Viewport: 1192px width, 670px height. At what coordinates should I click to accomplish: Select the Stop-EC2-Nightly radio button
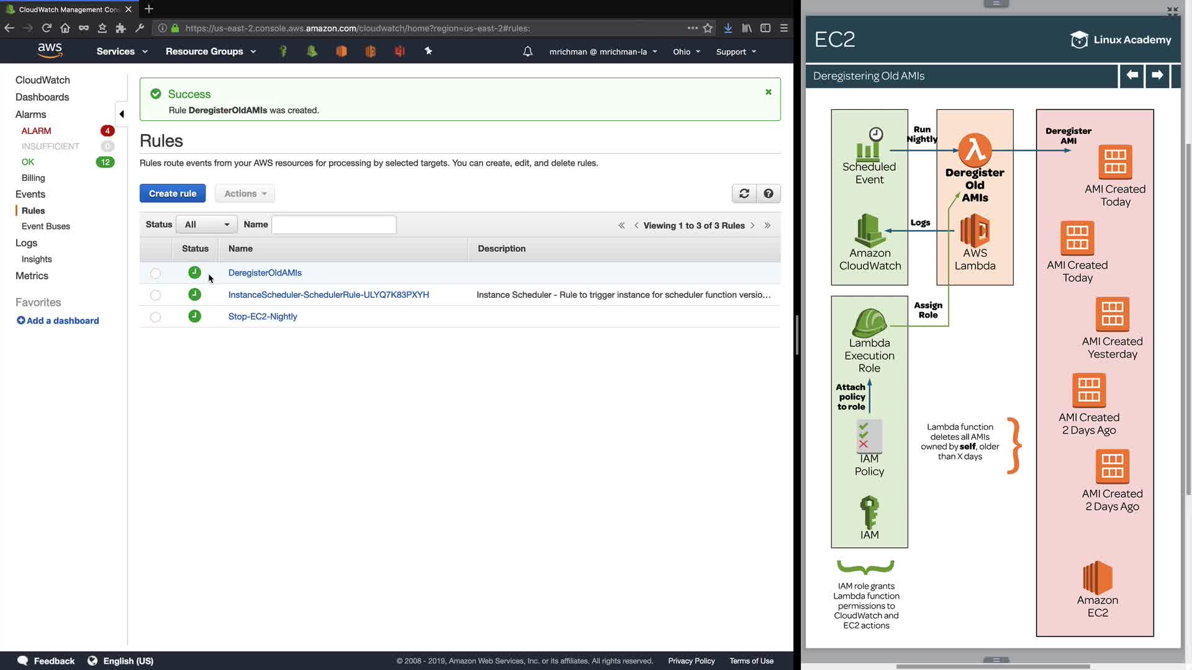tap(155, 317)
